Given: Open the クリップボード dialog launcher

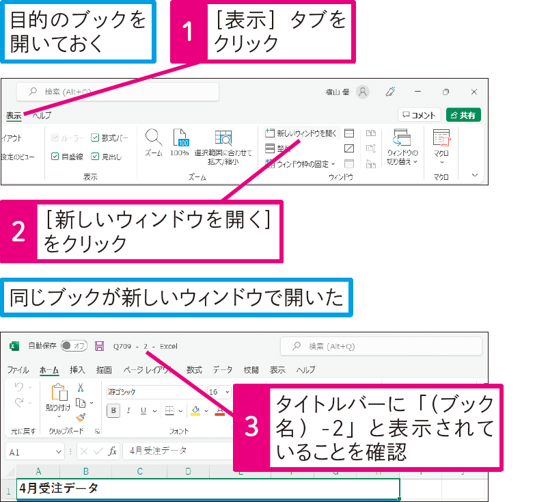Looking at the screenshot, I should pos(97,432).
